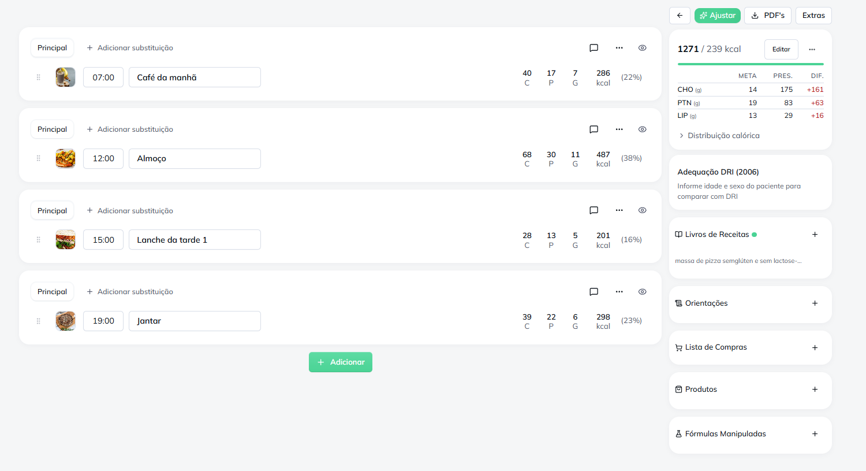Click the 07:00 time field
The height and width of the screenshot is (471, 866).
coord(103,77)
